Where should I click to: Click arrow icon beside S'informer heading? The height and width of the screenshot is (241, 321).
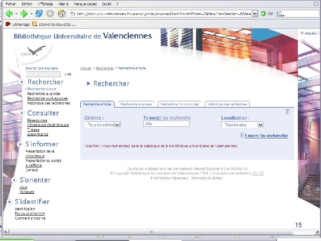pos(20,144)
